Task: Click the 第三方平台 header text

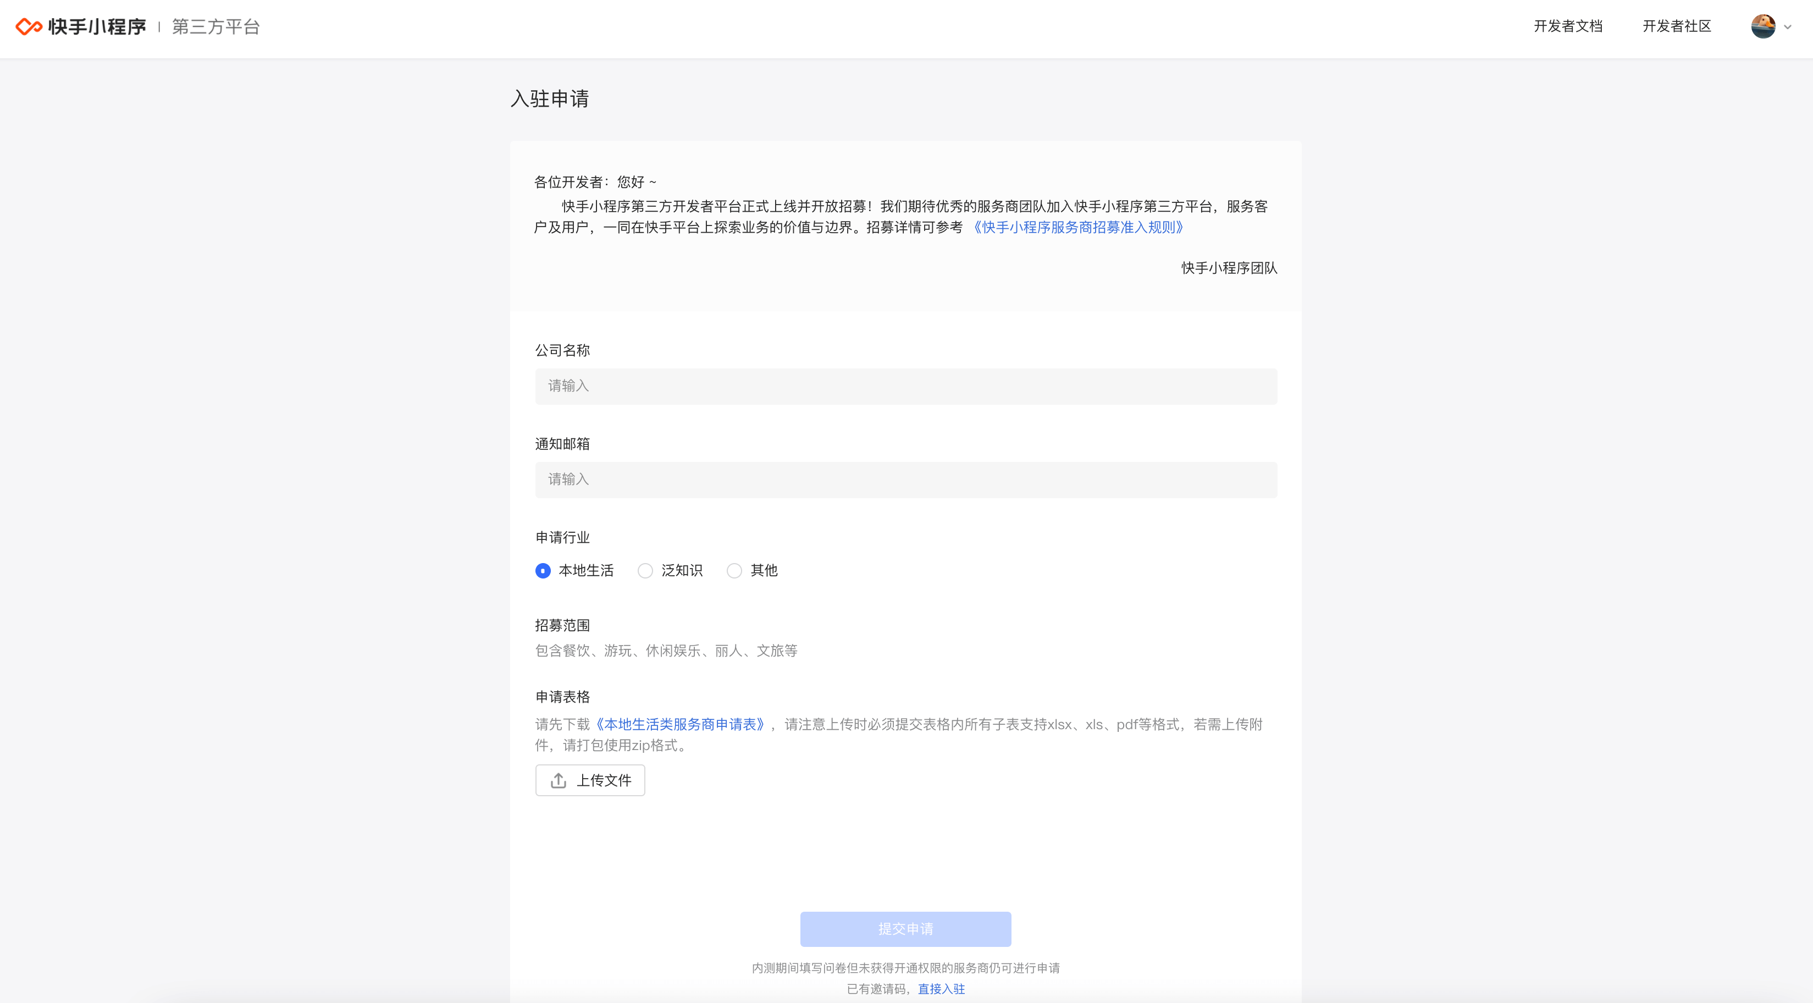Action: 216,27
